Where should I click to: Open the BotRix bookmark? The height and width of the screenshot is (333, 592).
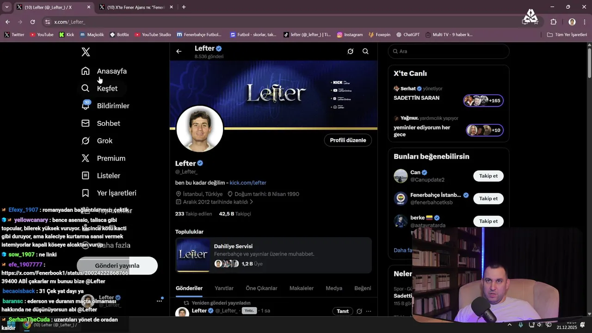coord(119,35)
